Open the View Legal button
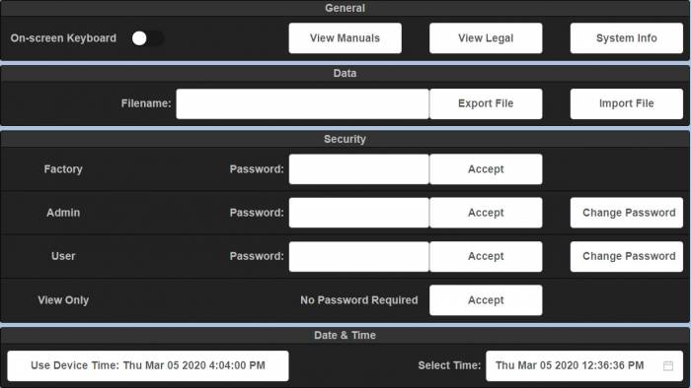 (486, 38)
